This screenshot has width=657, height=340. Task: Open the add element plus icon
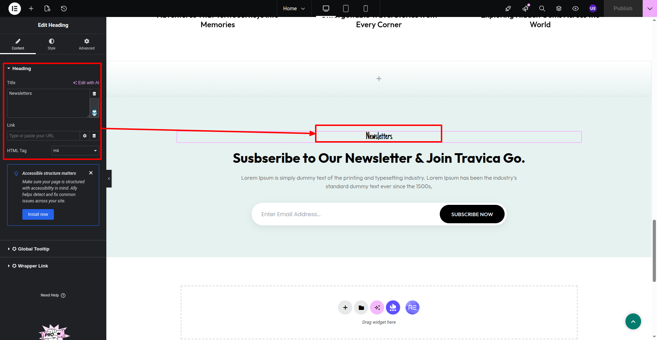pos(31,8)
